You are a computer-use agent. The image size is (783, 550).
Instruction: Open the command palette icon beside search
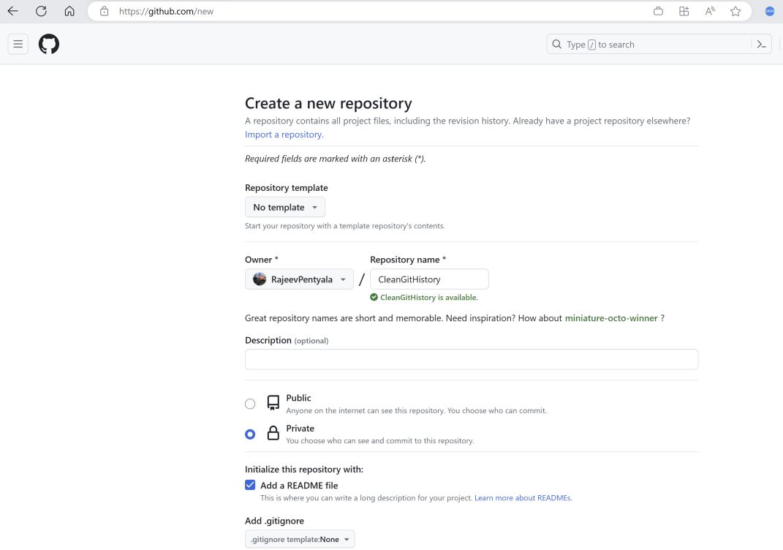click(x=761, y=44)
